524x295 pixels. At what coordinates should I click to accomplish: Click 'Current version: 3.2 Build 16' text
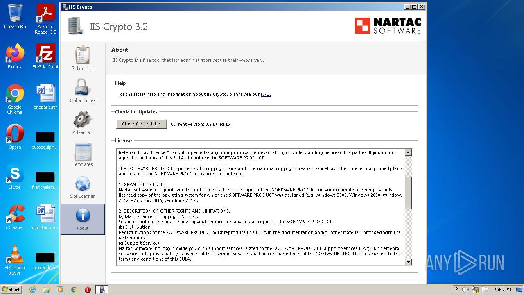pos(200,124)
